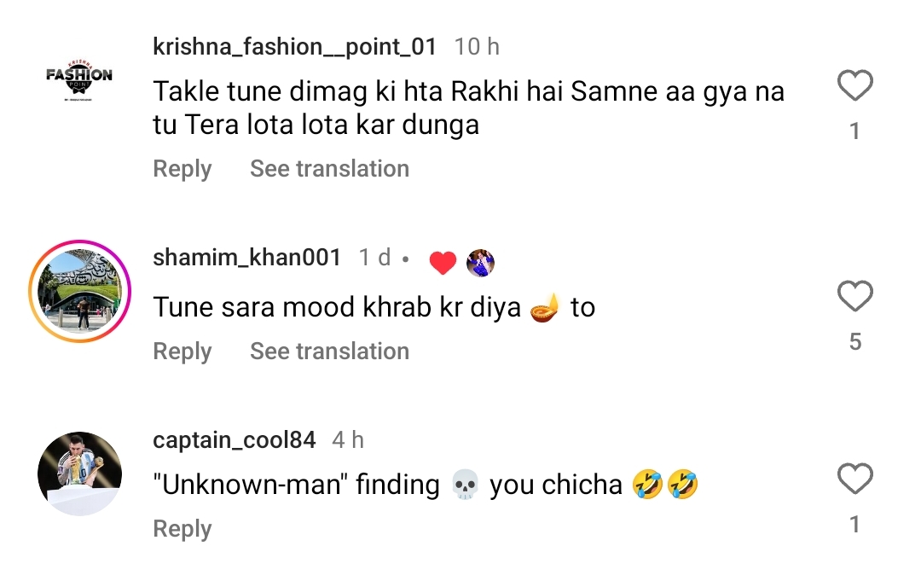Tap the small creator avatar beside red heart

pyautogui.click(x=481, y=263)
